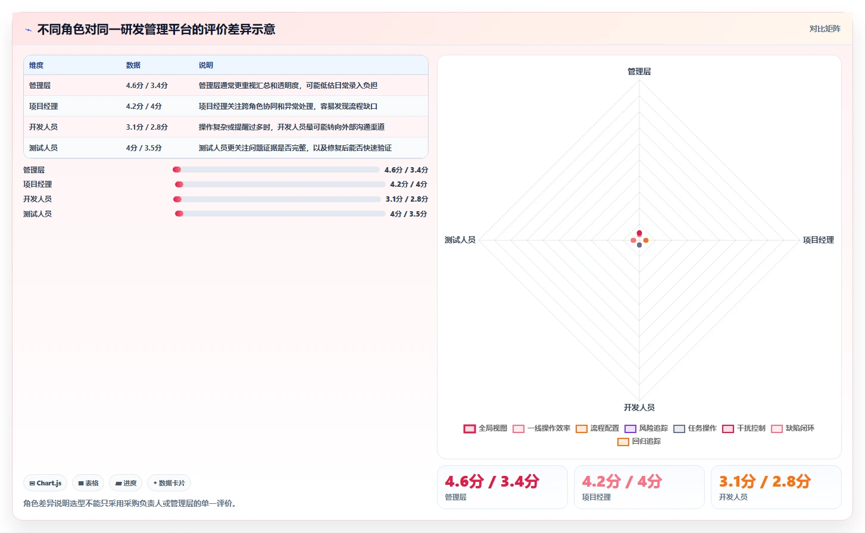Click the red radar point at the center top
Viewport: 865px width, 533px height.
(639, 233)
